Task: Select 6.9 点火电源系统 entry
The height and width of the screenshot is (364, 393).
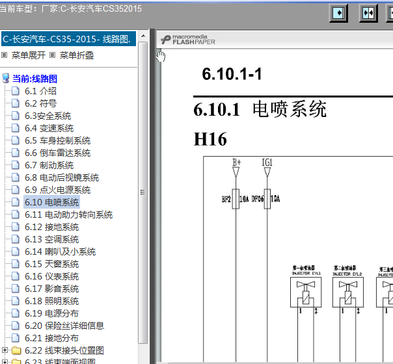Action: (x=58, y=190)
